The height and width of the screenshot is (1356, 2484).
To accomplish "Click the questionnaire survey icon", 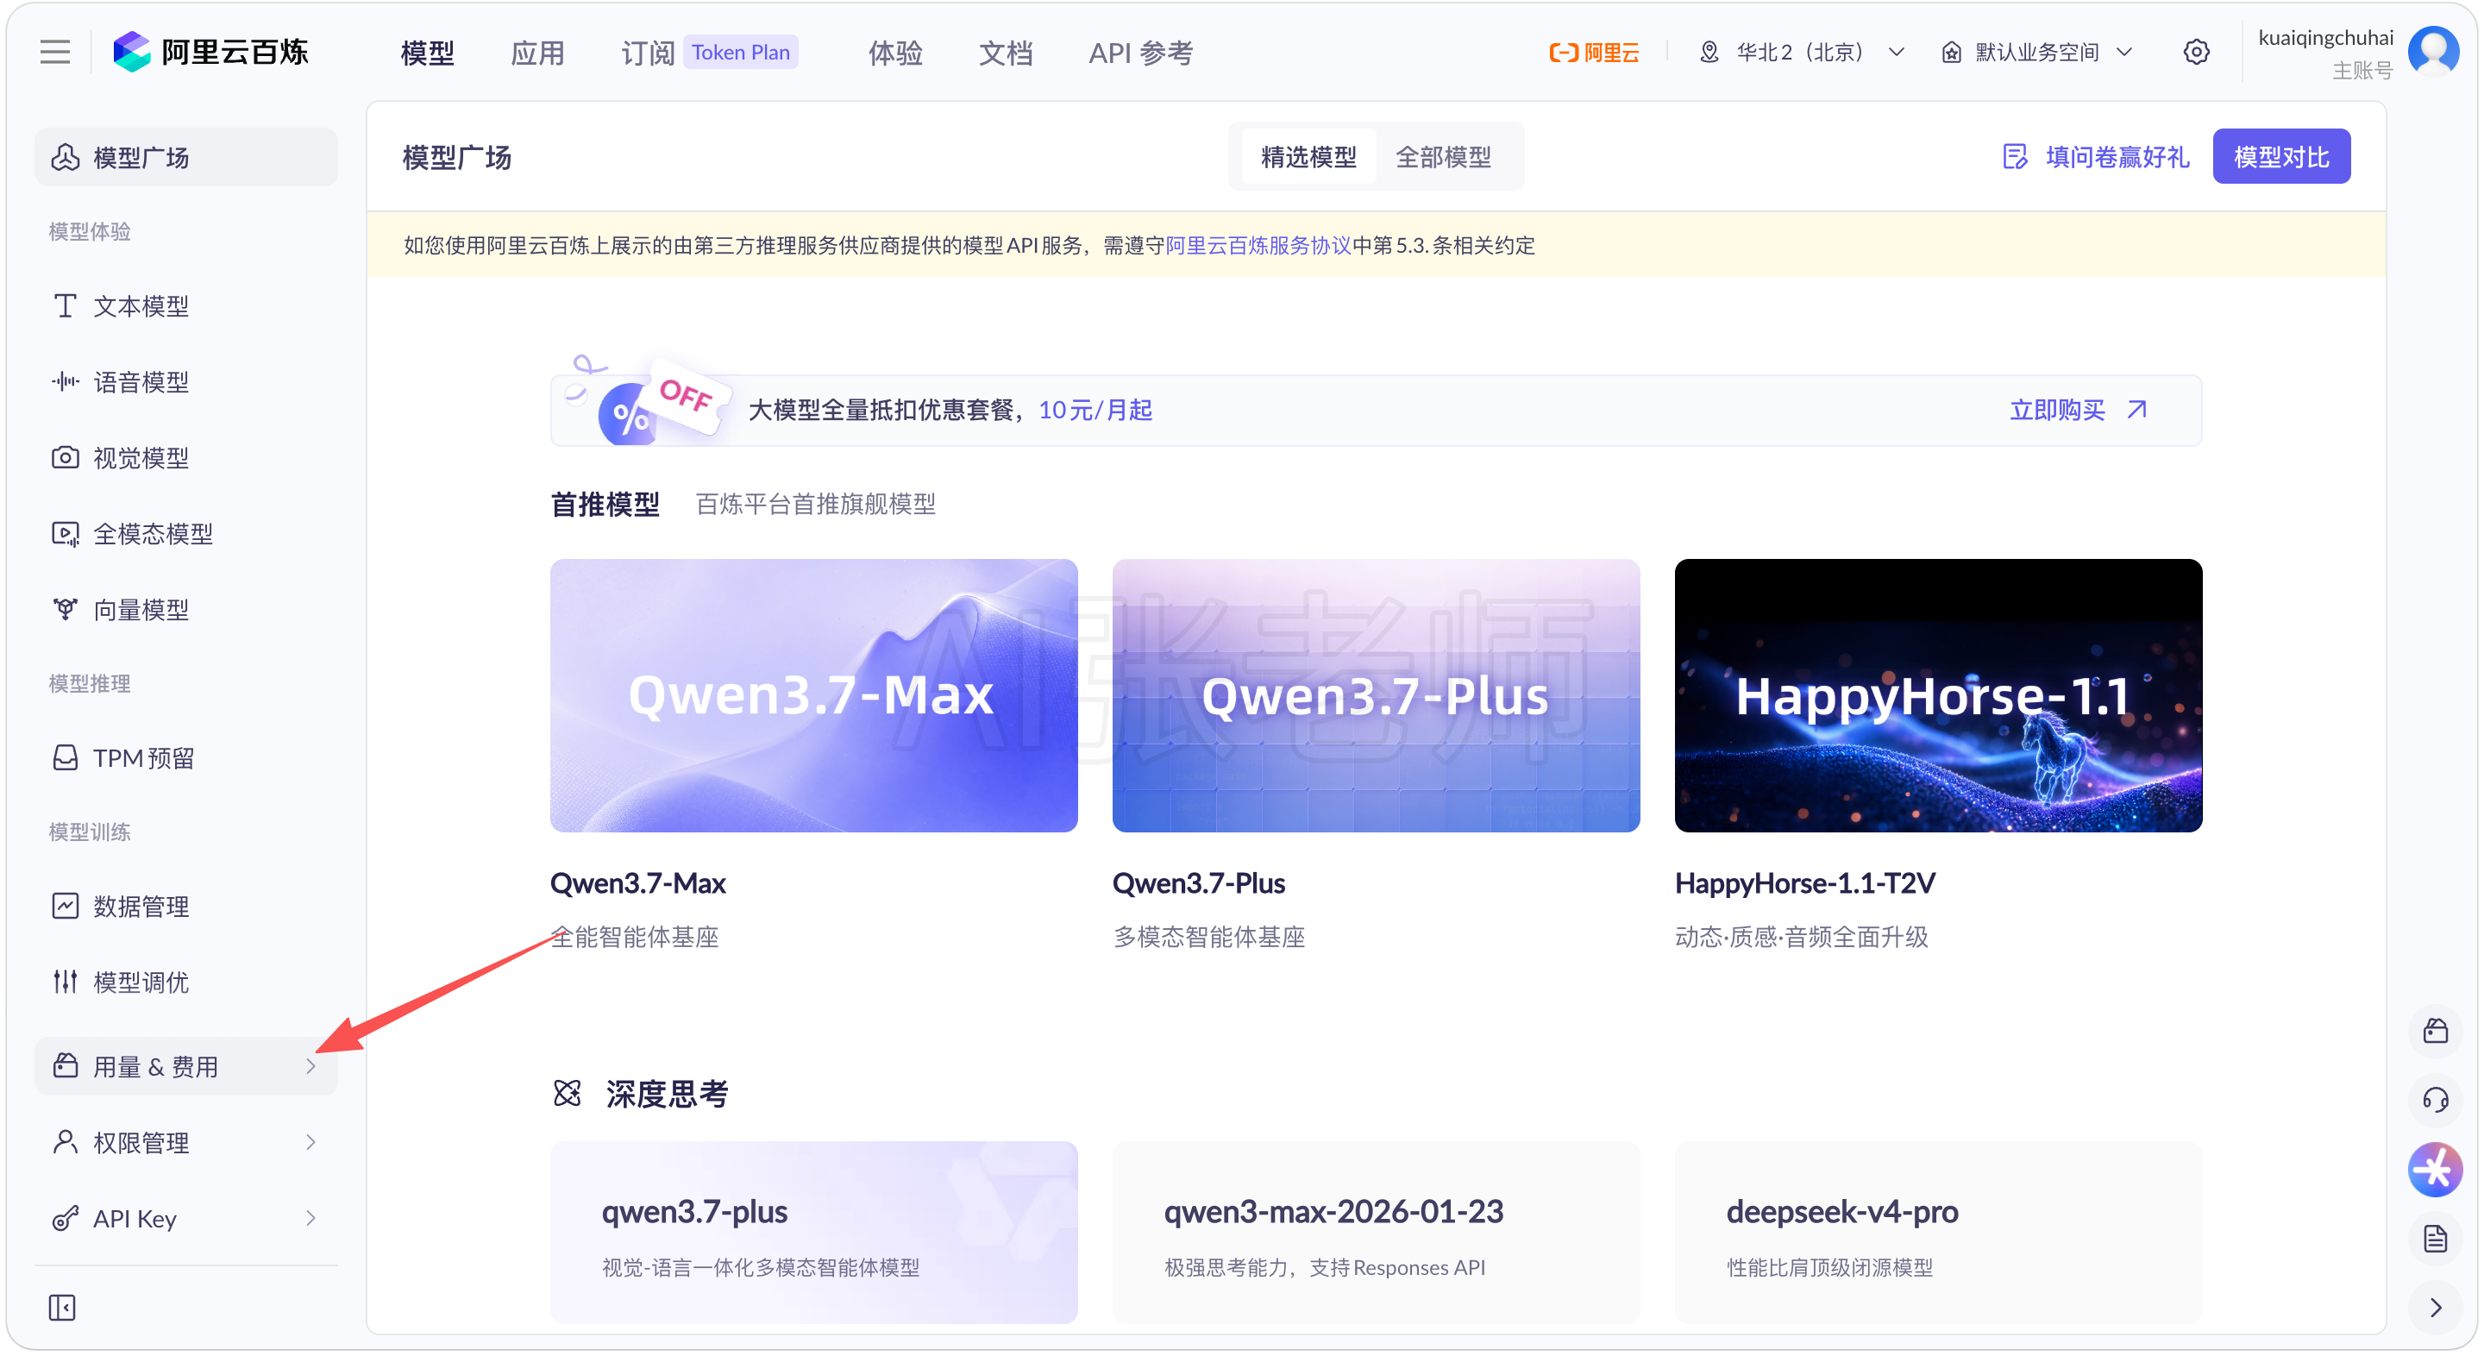I will tap(2016, 156).
